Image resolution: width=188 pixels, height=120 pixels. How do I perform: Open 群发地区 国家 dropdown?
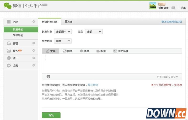tap(63, 41)
